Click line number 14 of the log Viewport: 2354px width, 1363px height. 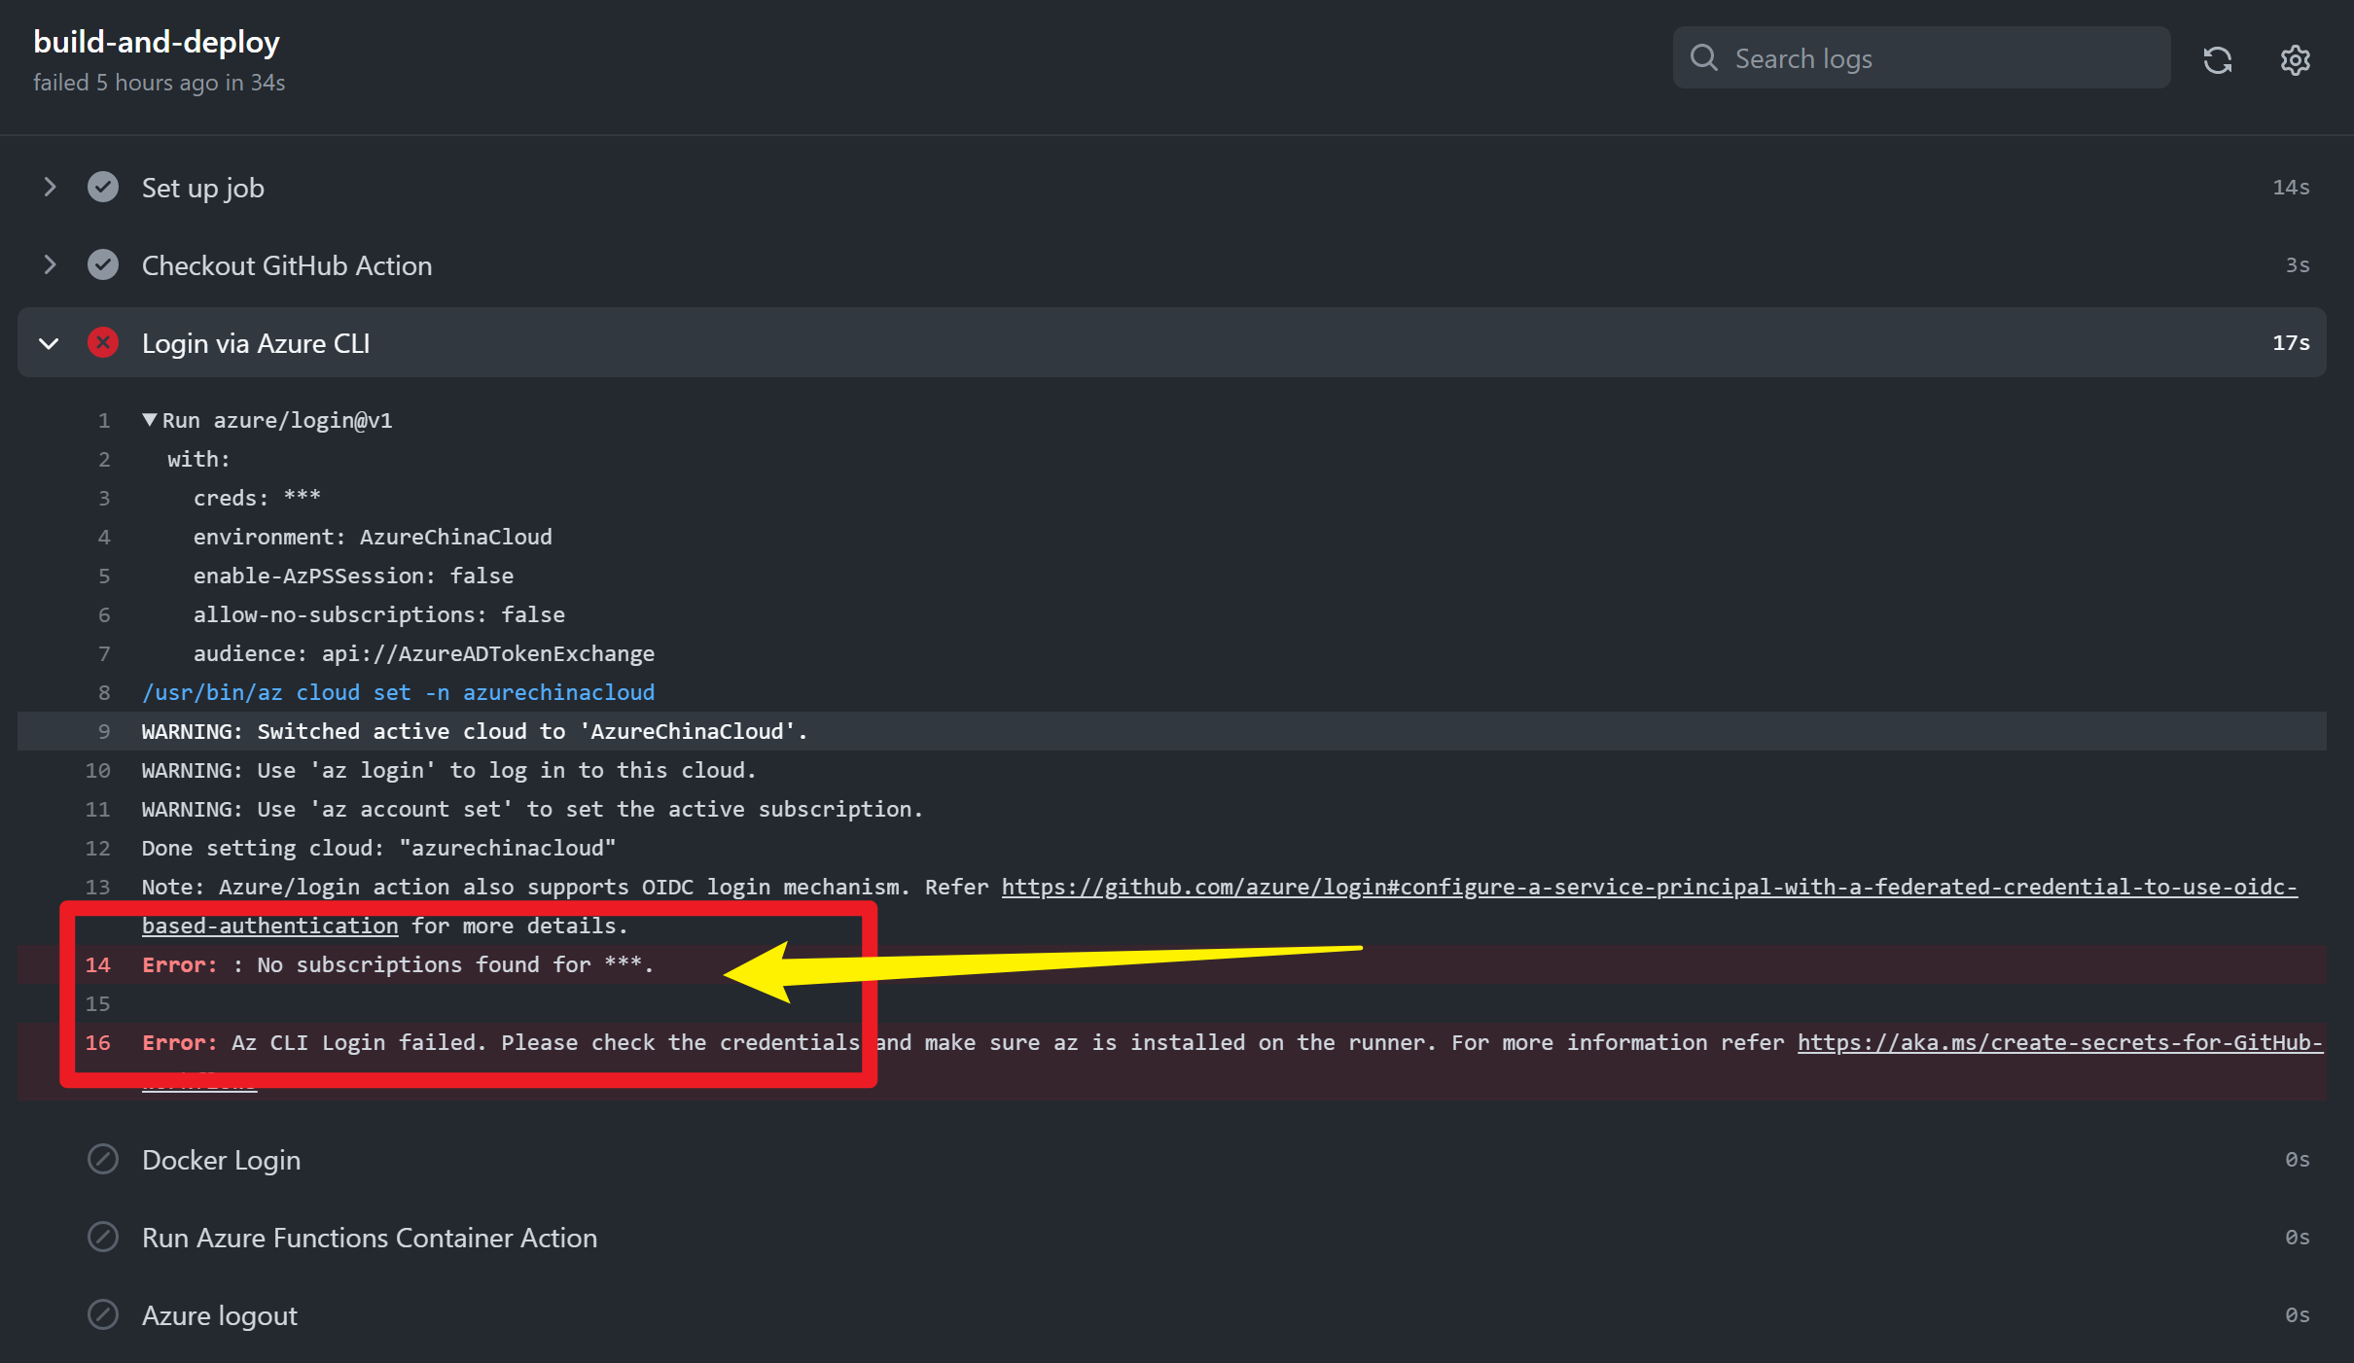98,964
